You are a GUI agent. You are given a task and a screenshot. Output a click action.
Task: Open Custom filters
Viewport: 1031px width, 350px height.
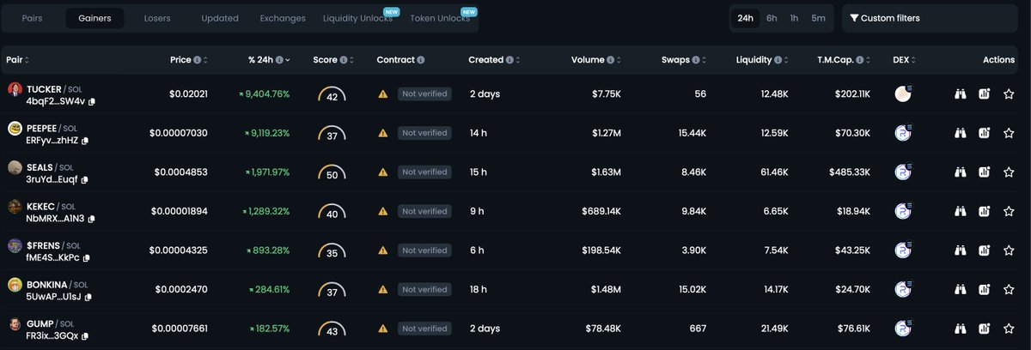(x=930, y=18)
